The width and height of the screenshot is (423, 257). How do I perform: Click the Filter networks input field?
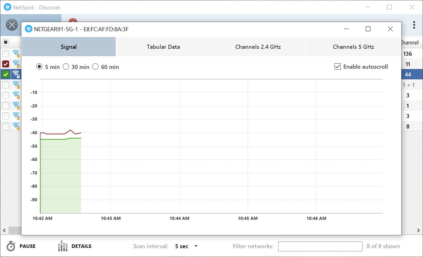point(320,246)
